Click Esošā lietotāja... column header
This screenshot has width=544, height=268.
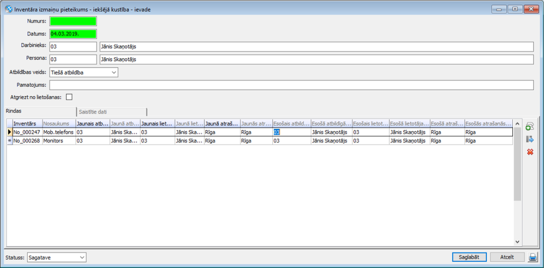pyautogui.click(x=409, y=123)
